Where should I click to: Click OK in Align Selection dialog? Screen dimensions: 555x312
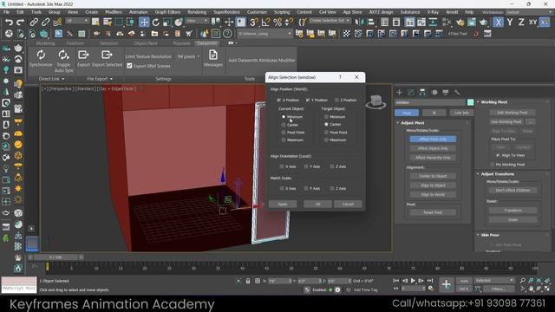[318, 205]
